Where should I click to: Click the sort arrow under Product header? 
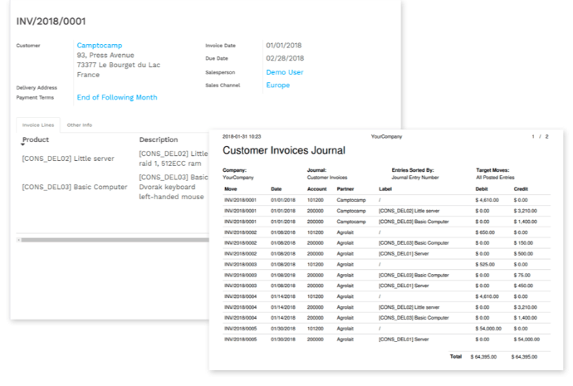click(23, 144)
